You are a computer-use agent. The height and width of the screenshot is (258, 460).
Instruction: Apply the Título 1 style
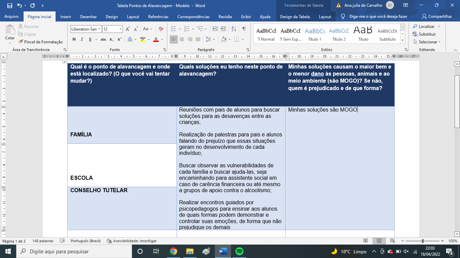(x=315, y=35)
